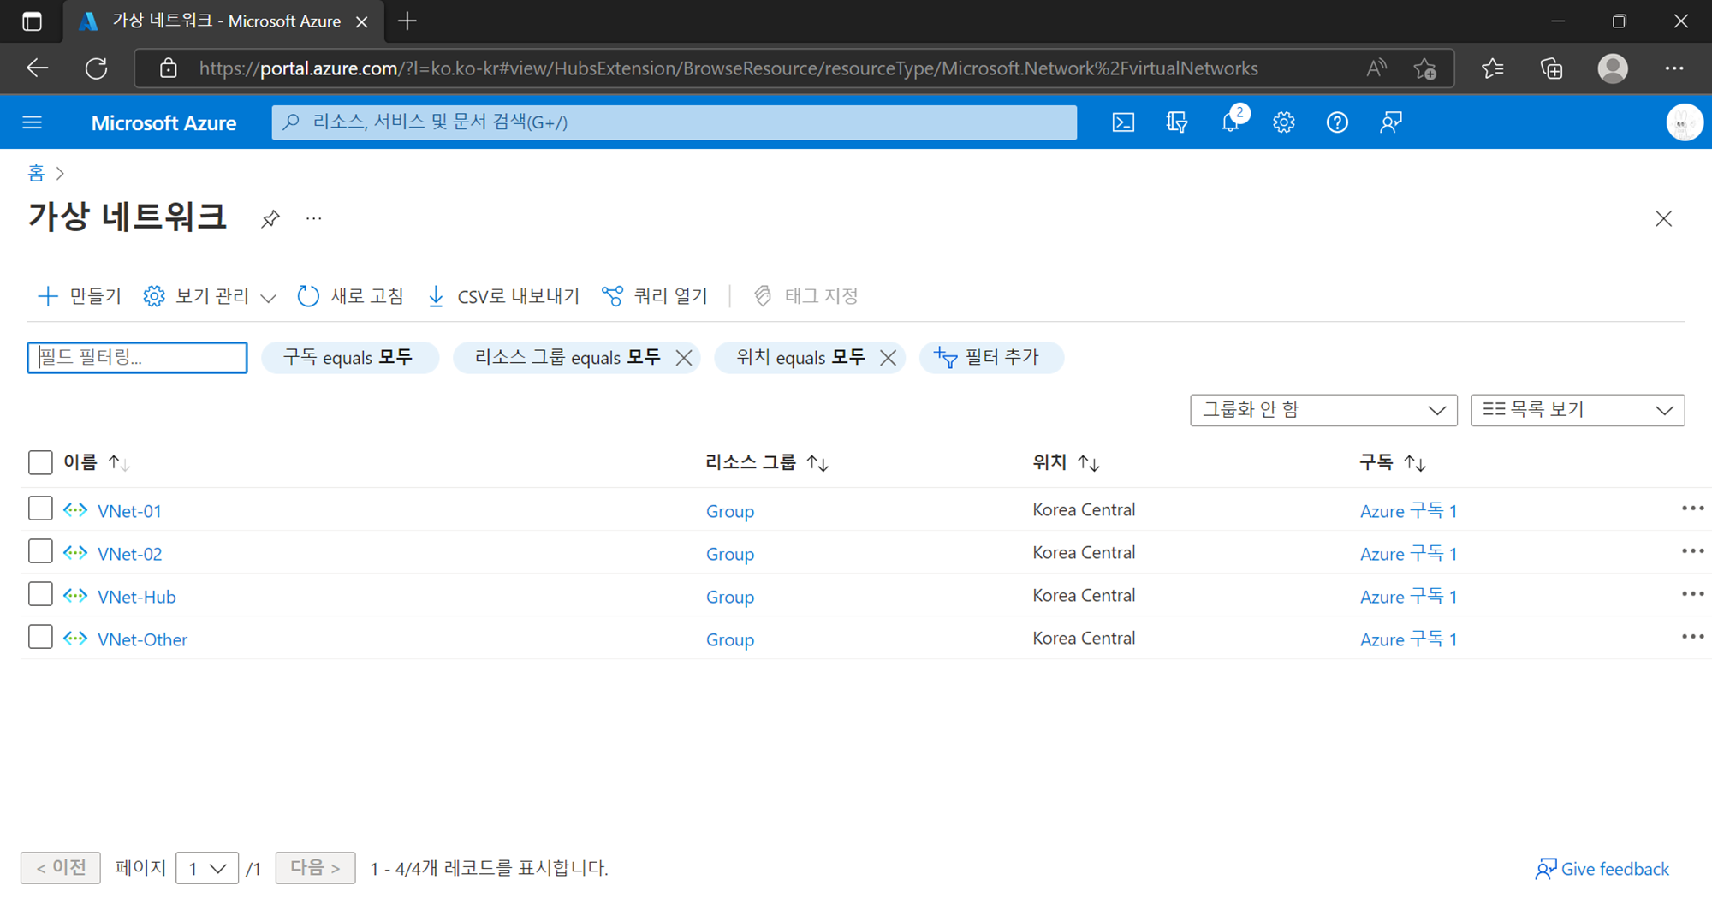Click 새로 고침 to refresh the list
This screenshot has width=1712, height=910.
click(x=350, y=296)
